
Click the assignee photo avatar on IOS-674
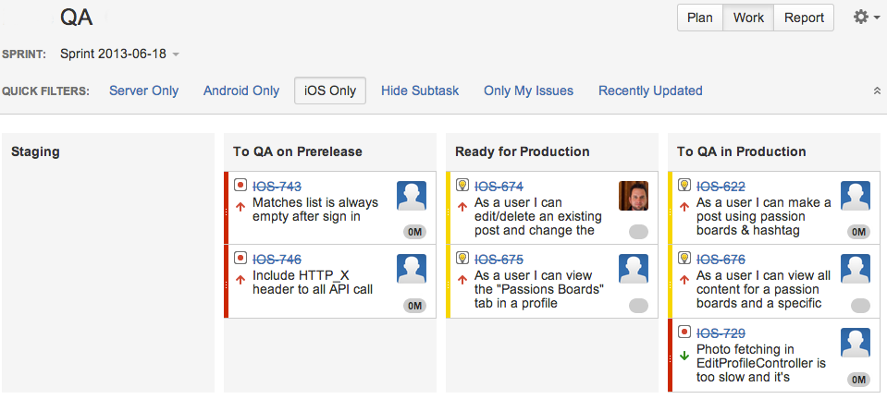(x=634, y=196)
